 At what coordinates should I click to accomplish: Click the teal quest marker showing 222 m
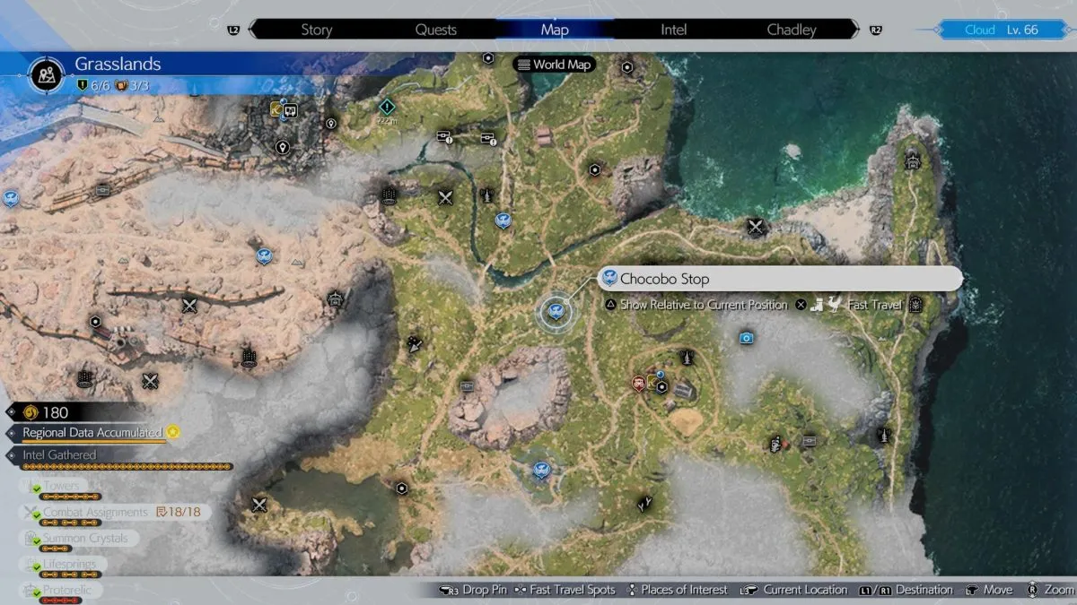tap(386, 108)
